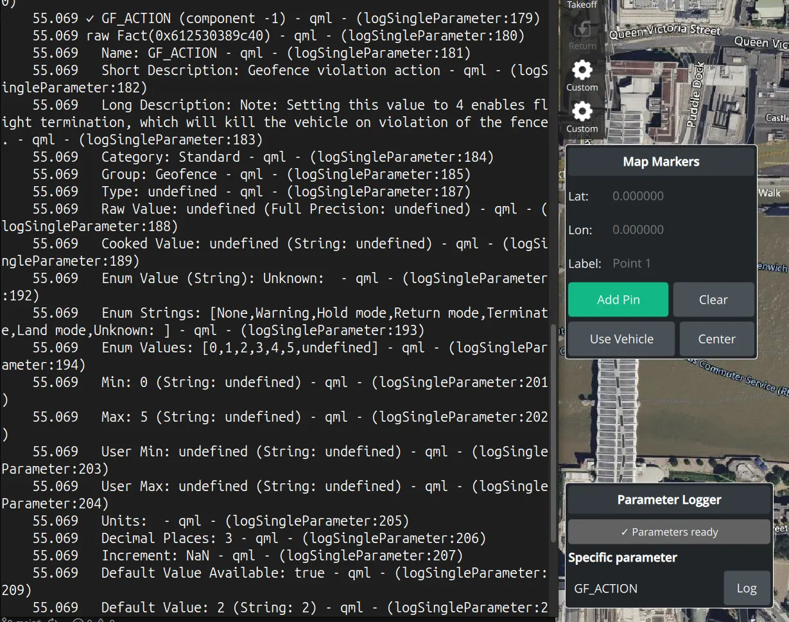Click the Label field showing Point 1
The width and height of the screenshot is (789, 622).
[681, 263]
